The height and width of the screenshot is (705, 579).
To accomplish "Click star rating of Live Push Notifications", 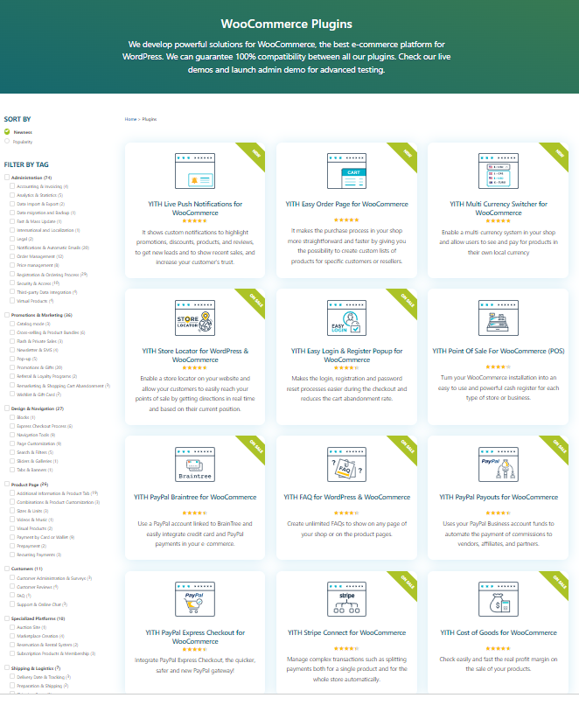I will pyautogui.click(x=195, y=220).
